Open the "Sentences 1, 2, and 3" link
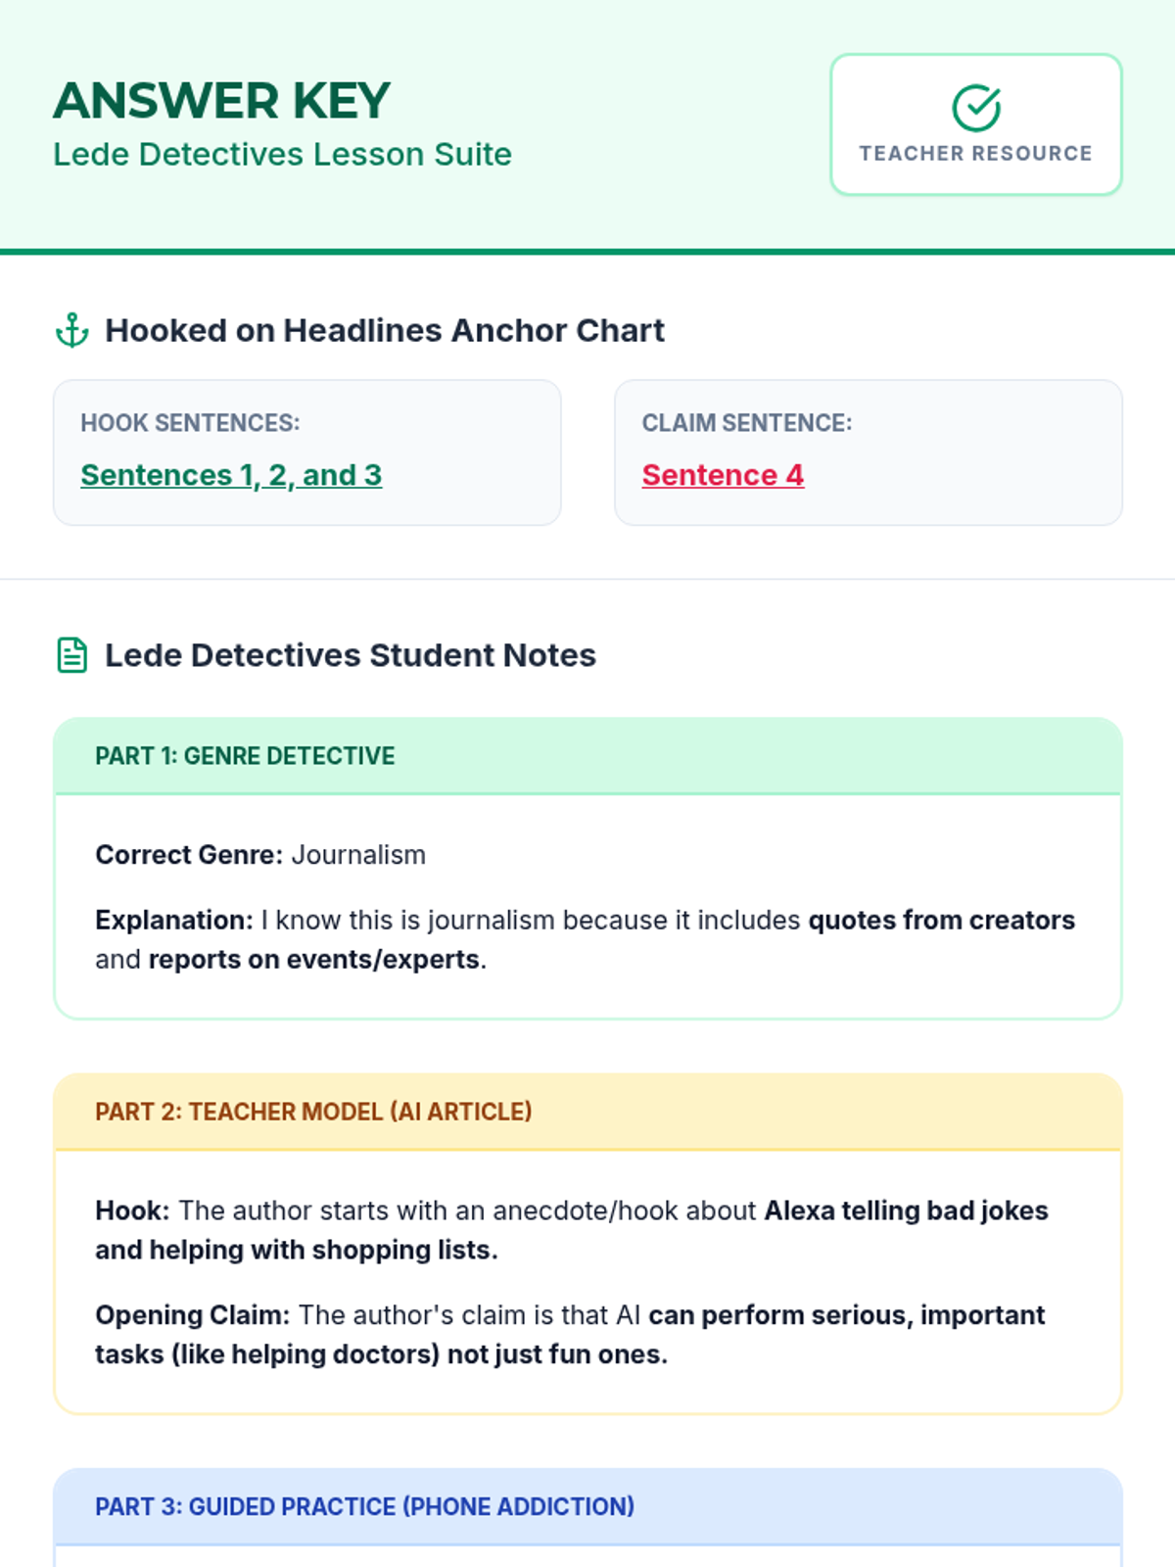The height and width of the screenshot is (1567, 1175). tap(231, 475)
